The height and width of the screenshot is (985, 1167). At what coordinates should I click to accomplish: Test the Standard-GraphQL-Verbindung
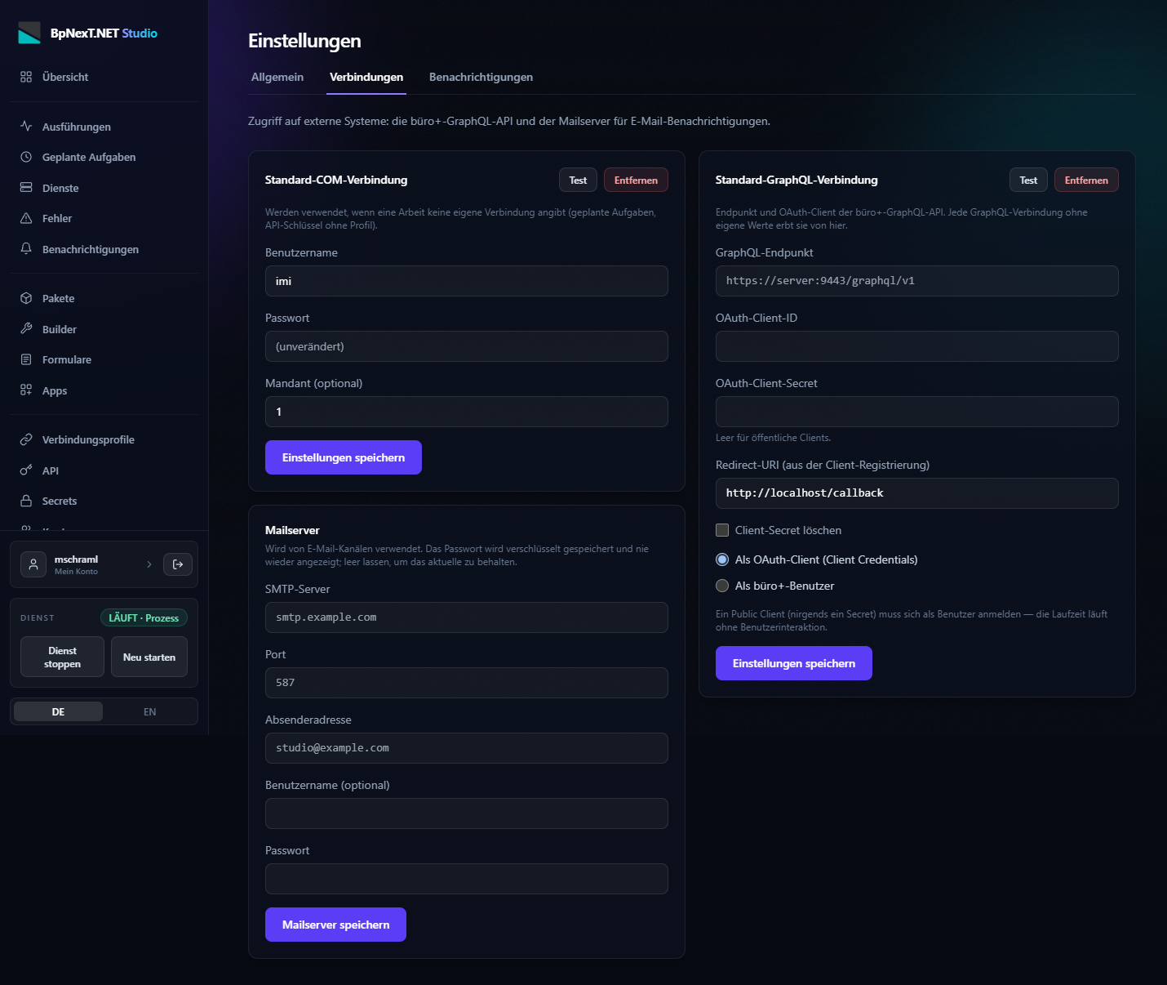(x=1028, y=181)
